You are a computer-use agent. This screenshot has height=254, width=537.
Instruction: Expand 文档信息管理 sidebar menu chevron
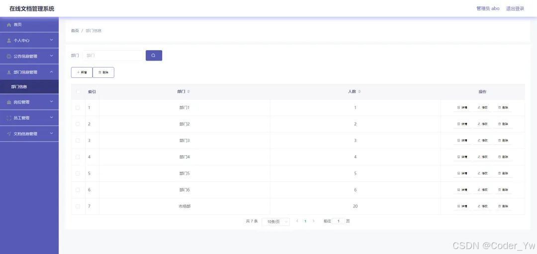coord(51,133)
